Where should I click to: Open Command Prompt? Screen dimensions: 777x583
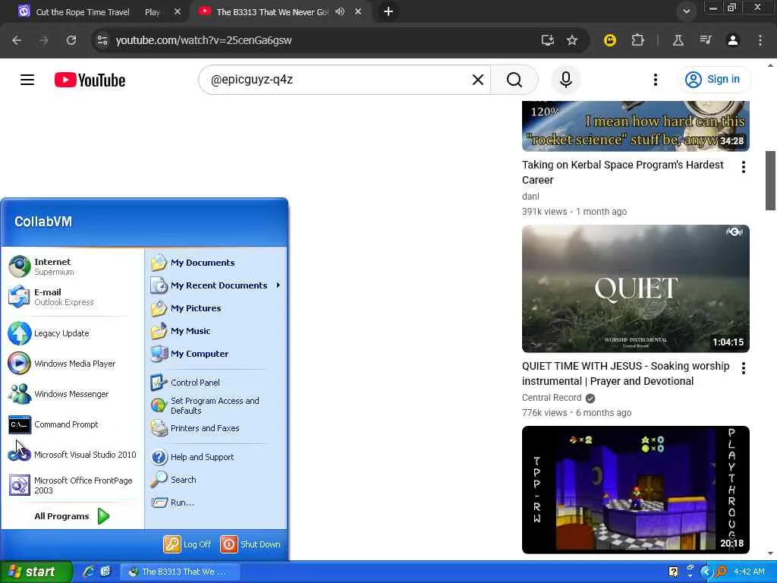(x=72, y=424)
